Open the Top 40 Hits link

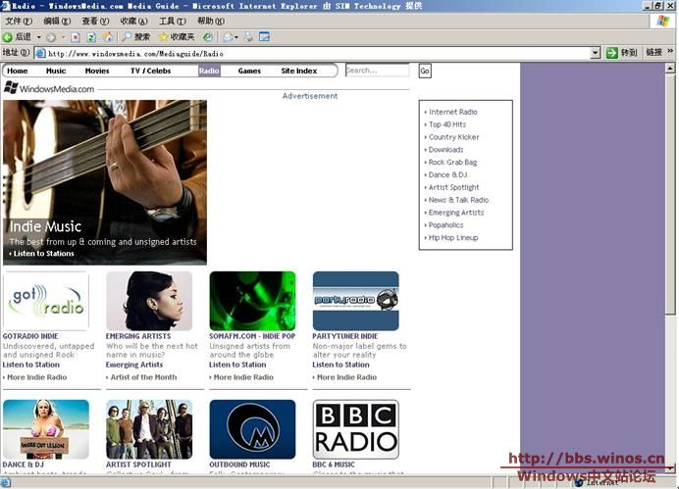(x=447, y=124)
